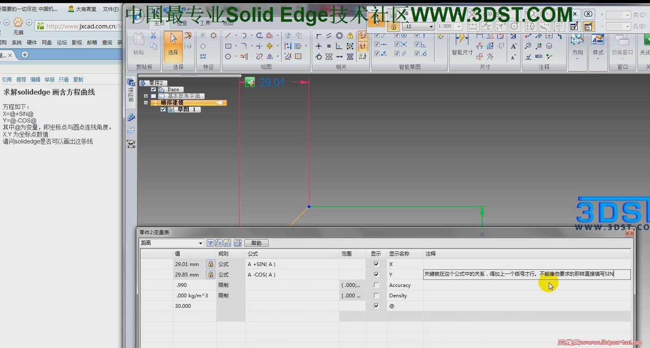Image resolution: width=650 pixels, height=348 pixels.
Task: Toggle display checkbox for @ variable
Action: [x=376, y=306]
